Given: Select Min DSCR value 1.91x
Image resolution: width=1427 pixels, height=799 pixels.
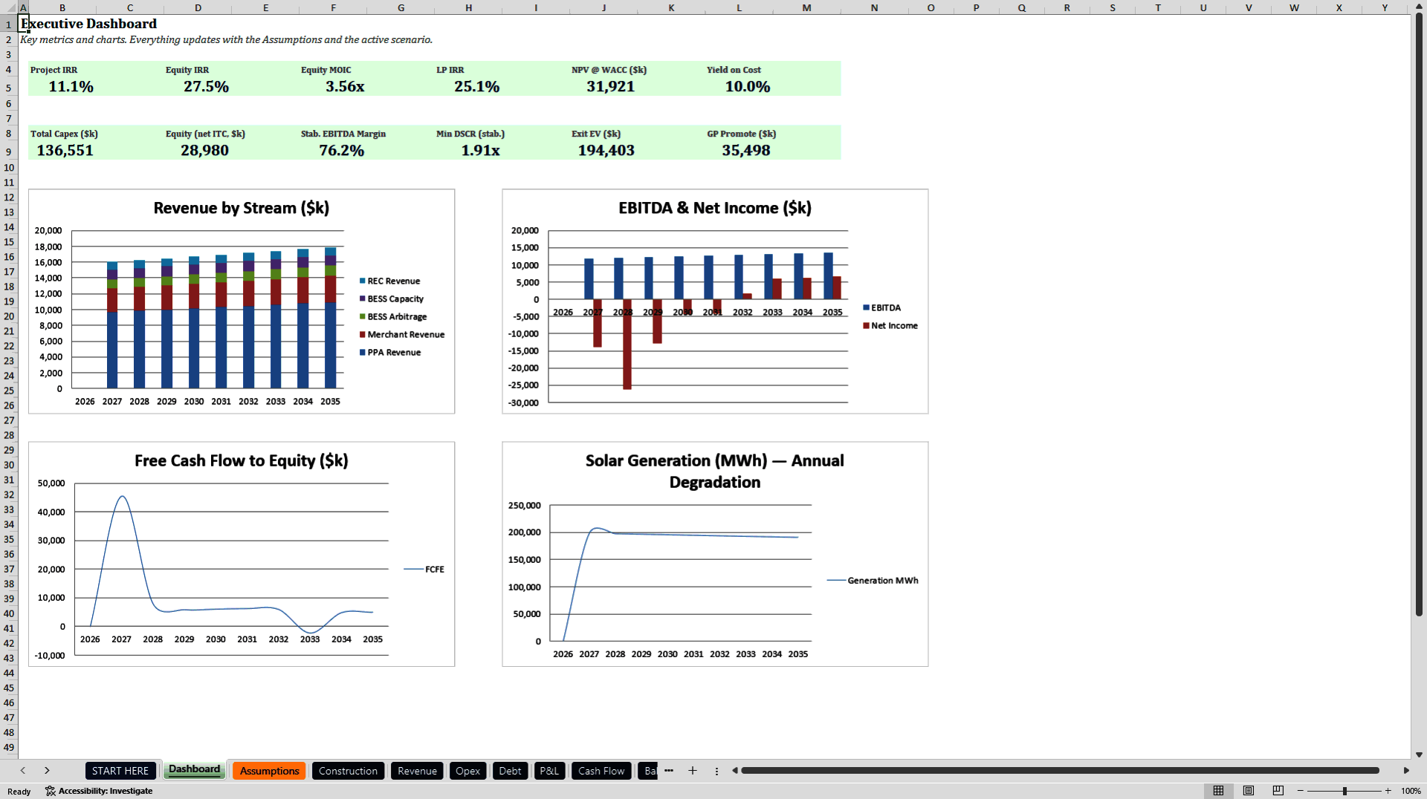Looking at the screenshot, I should point(480,151).
